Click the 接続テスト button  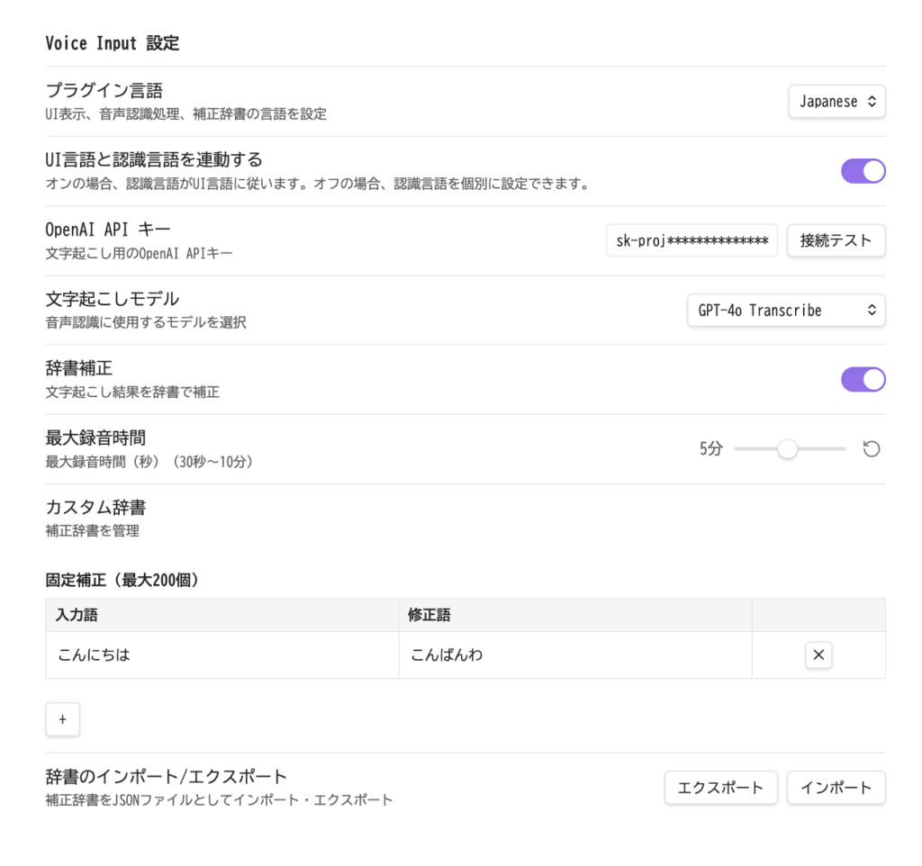pos(836,240)
